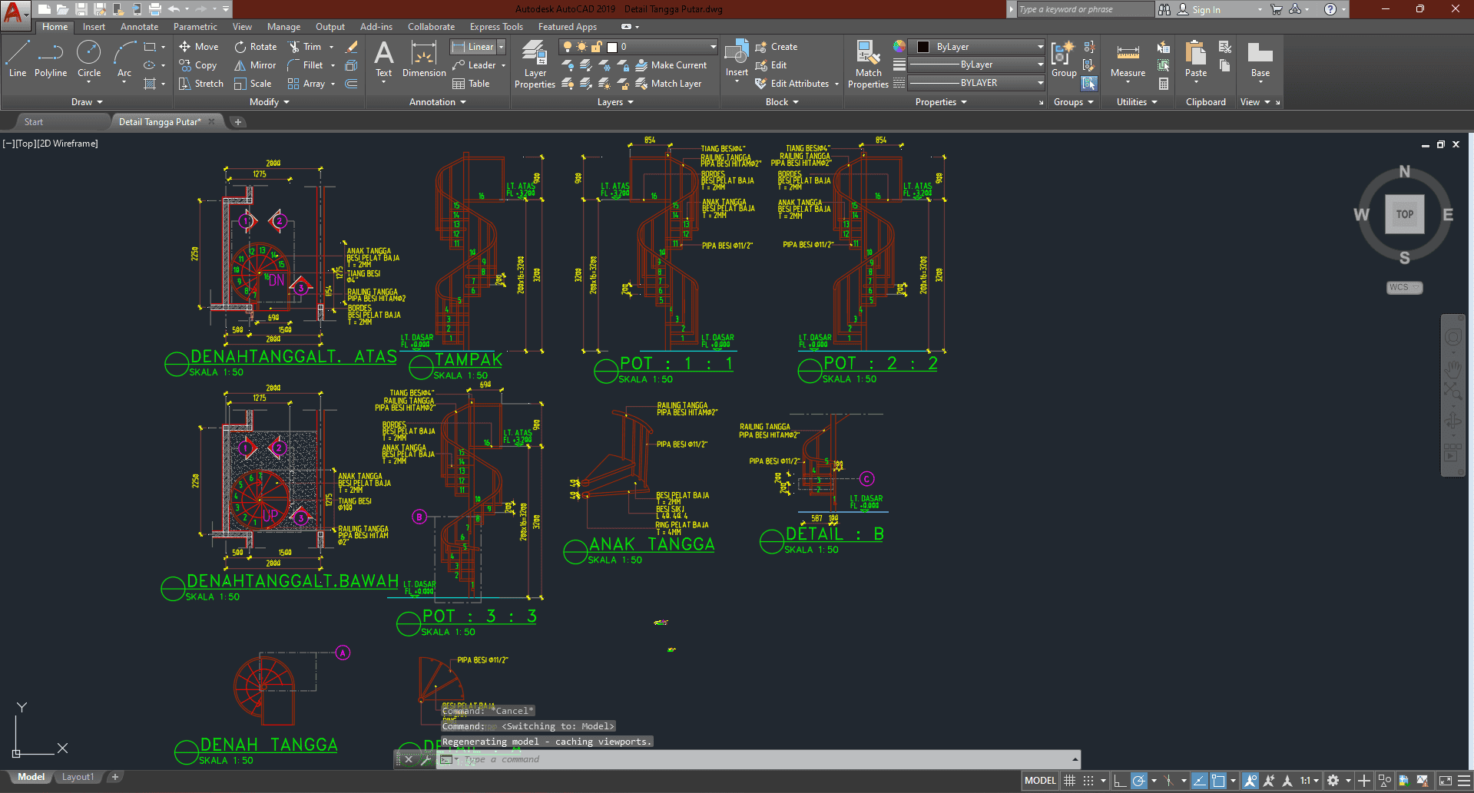Click the Insert block icon
The image size is (1474, 793).
click(737, 54)
